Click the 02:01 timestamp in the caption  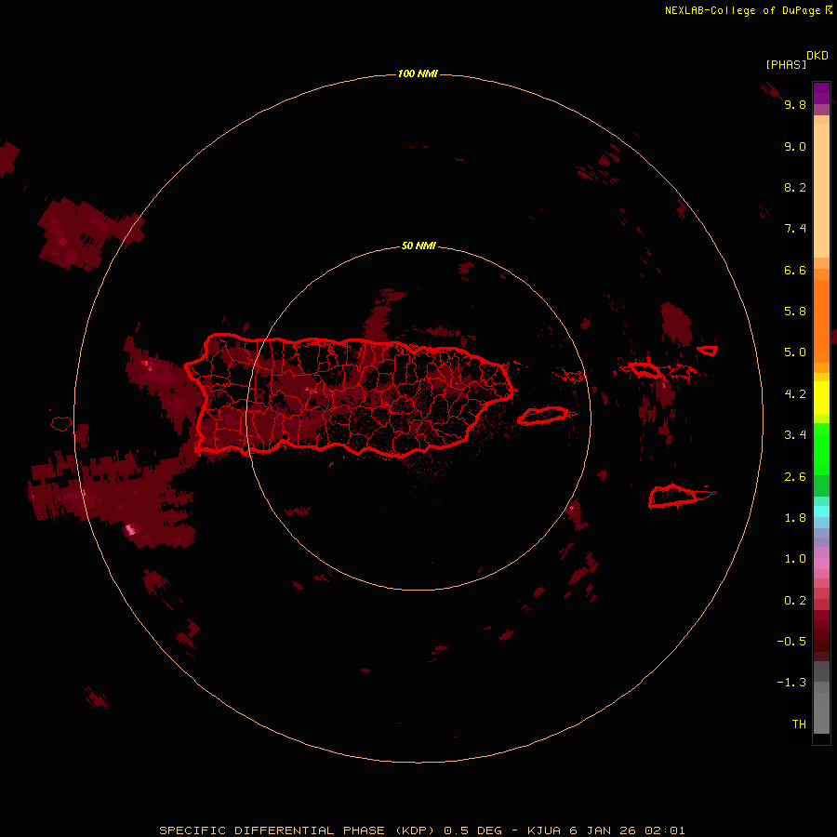[x=665, y=830]
